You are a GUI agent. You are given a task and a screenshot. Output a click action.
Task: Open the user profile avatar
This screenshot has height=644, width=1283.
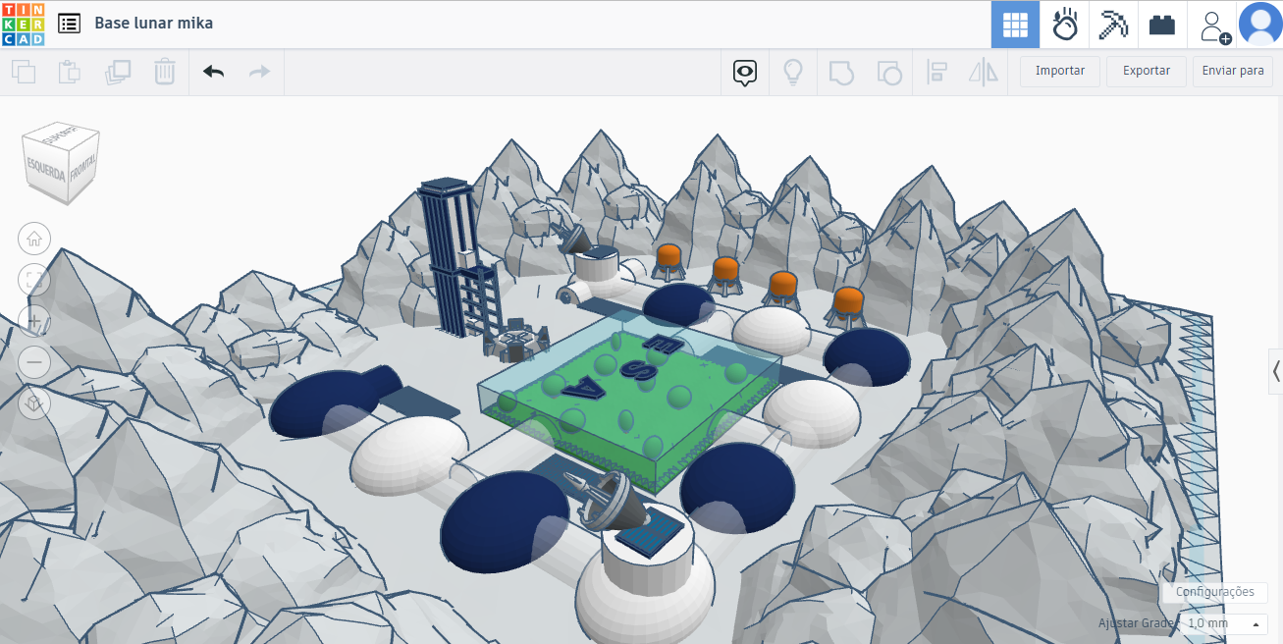pyautogui.click(x=1259, y=25)
